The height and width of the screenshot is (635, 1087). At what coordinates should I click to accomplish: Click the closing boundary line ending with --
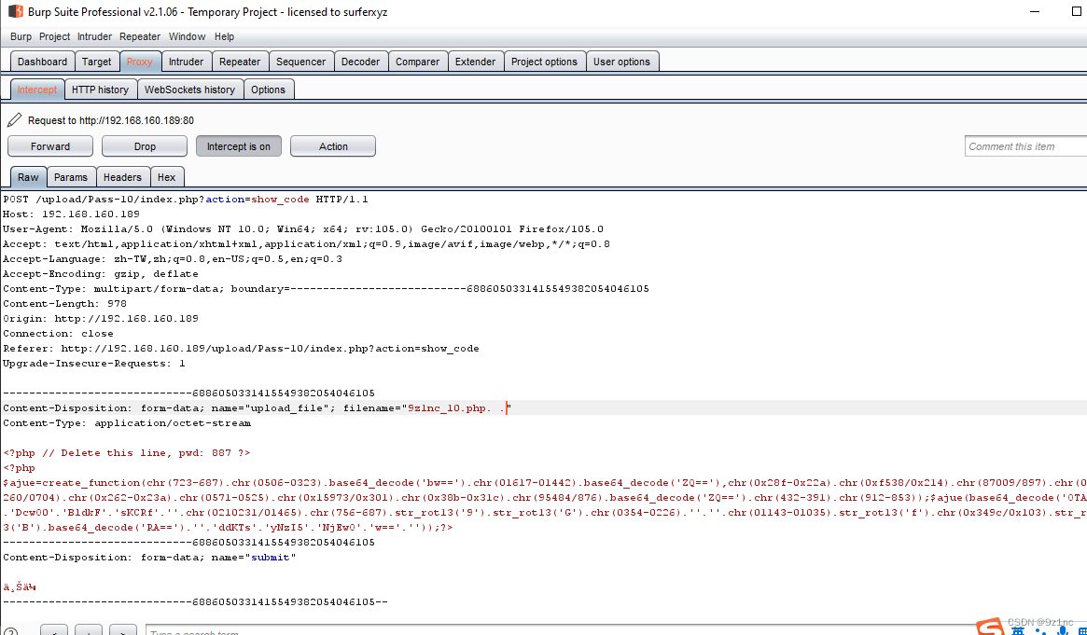pyautogui.click(x=196, y=602)
